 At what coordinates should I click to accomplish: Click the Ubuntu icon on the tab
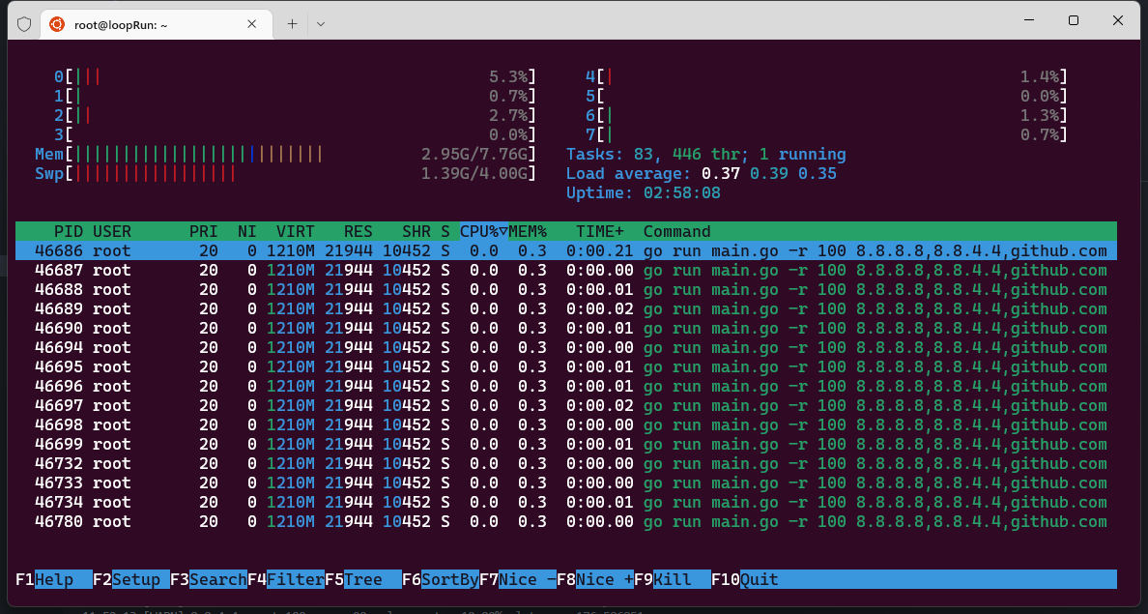coord(57,24)
